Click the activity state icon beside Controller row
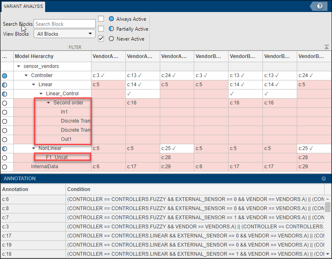Image resolution: width=332 pixels, height=259 pixels. click(x=5, y=75)
